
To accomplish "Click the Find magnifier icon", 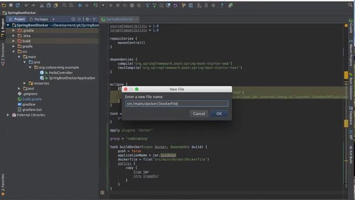I will (x=64, y=5).
